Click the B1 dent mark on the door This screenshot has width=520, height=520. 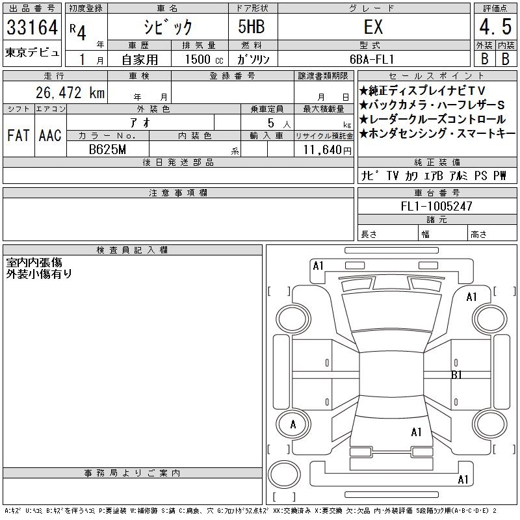tap(457, 375)
